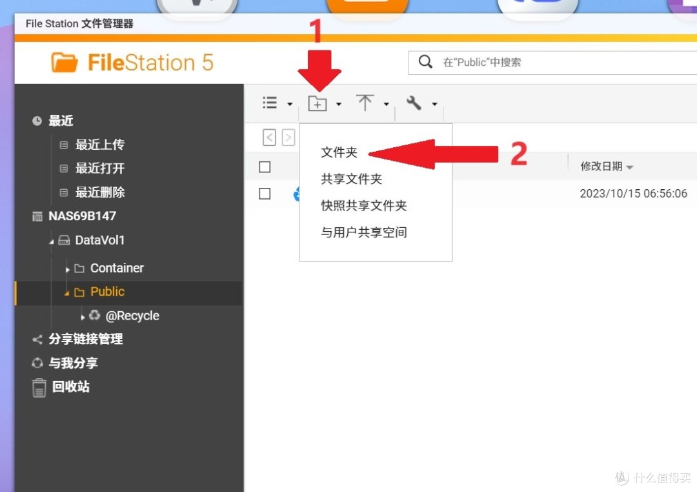Click the upload arrow icon
Image resolution: width=697 pixels, height=492 pixels.
click(x=365, y=103)
